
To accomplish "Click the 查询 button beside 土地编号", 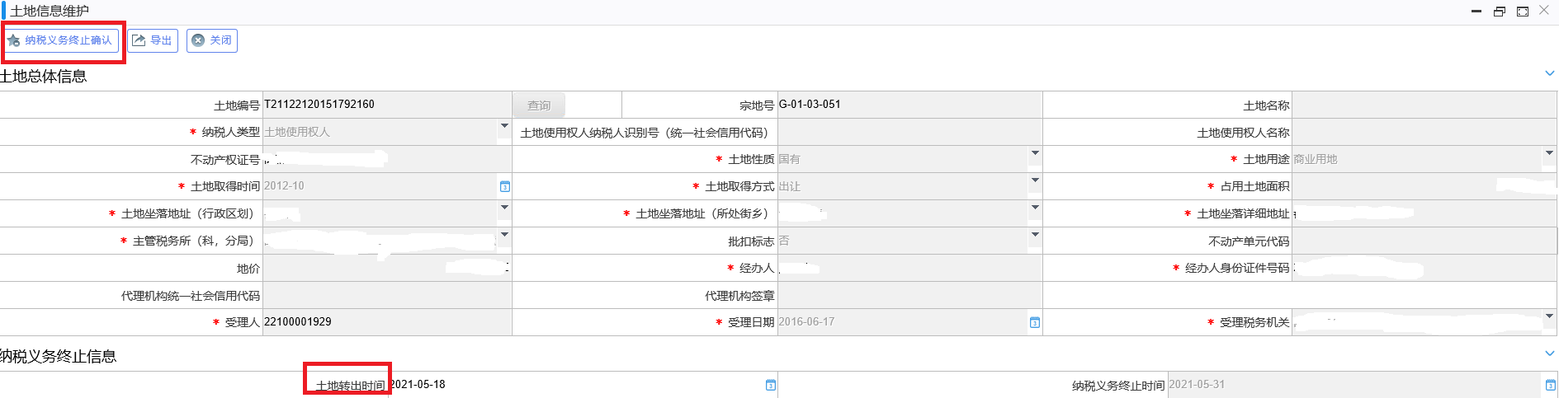I will pos(539,105).
